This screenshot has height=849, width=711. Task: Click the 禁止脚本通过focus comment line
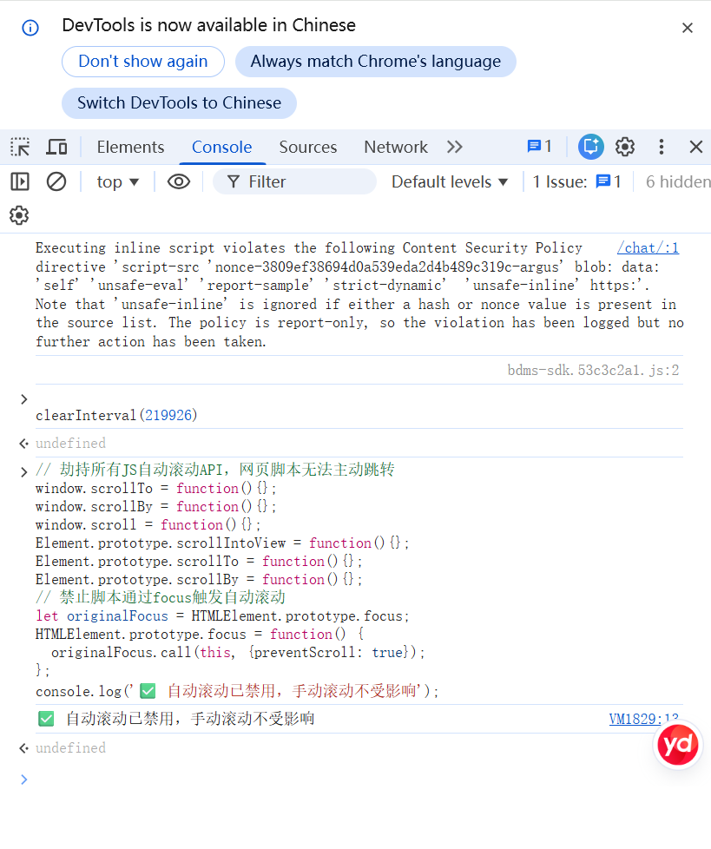tap(161, 597)
